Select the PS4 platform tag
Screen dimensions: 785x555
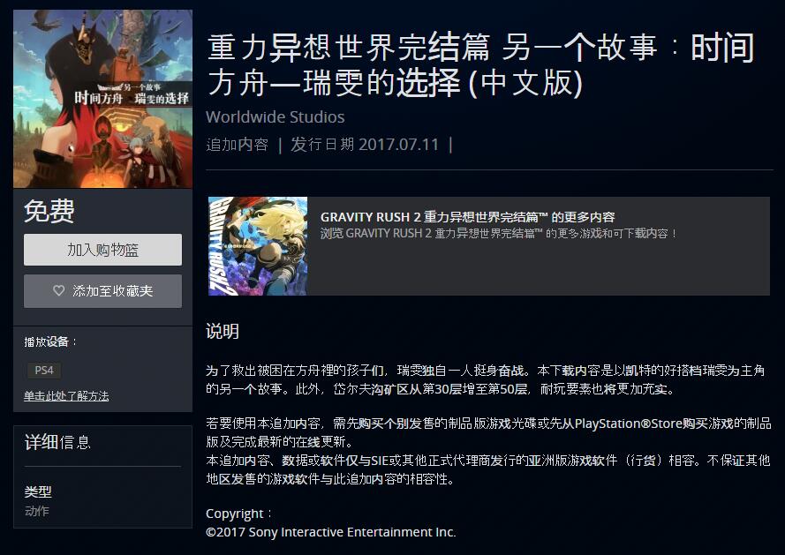pyautogui.click(x=44, y=371)
